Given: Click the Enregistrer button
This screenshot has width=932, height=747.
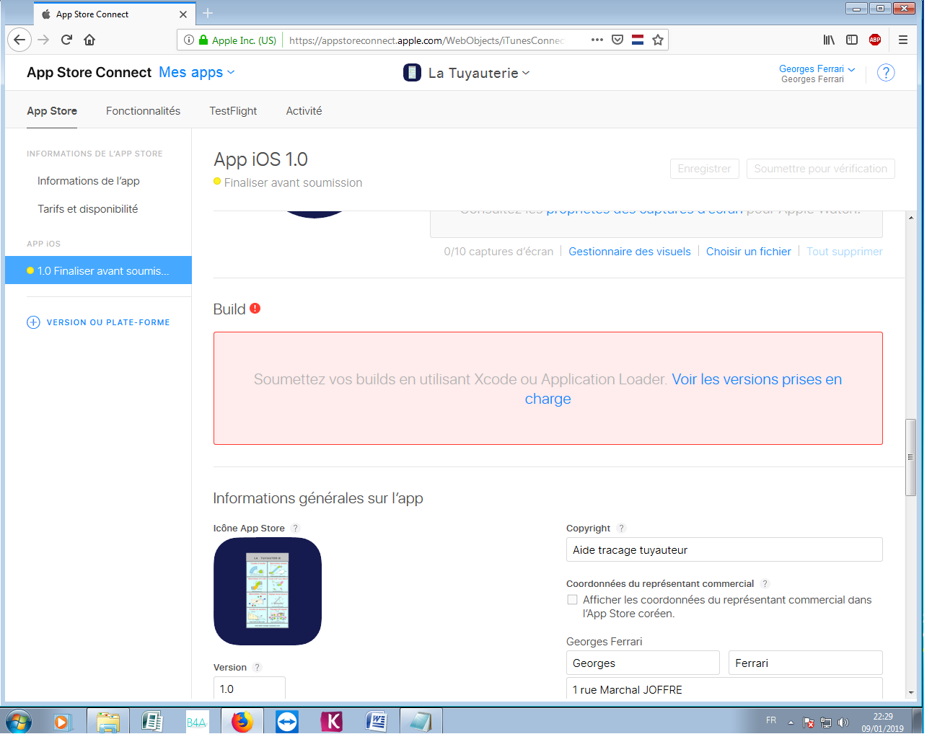Looking at the screenshot, I should pyautogui.click(x=704, y=169).
